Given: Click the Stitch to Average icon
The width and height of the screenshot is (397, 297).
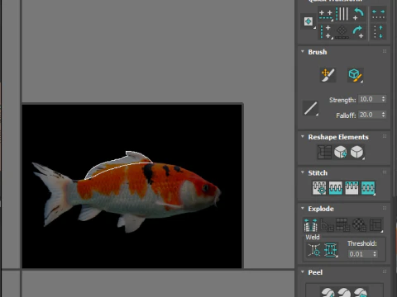Looking at the screenshot, I should pos(336,188).
